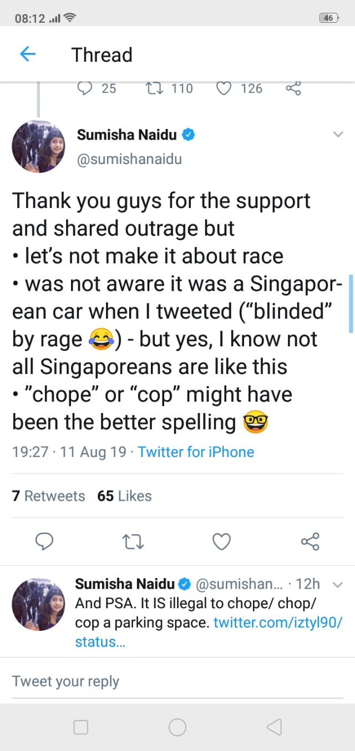Viewport: 355px width, 751px height.
Task: Like the main tweet with heart icon
Action: coord(222,541)
